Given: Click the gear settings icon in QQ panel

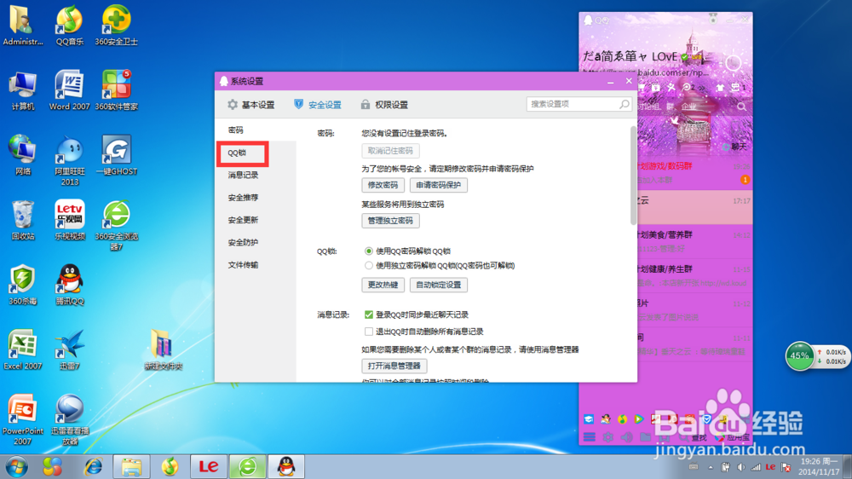Looking at the screenshot, I should point(607,437).
